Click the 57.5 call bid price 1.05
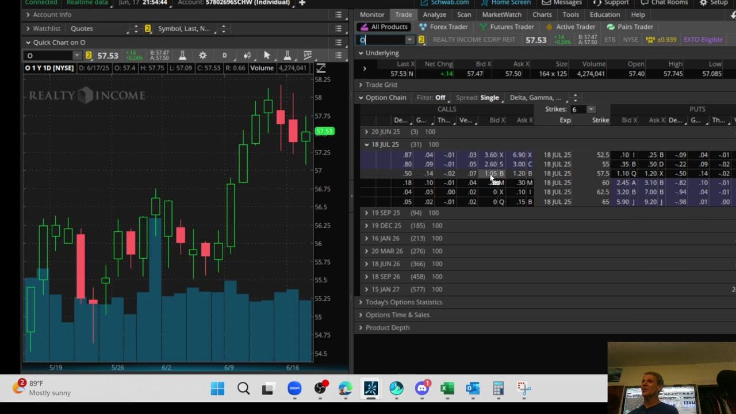Image resolution: width=736 pixels, height=414 pixels. [492, 174]
